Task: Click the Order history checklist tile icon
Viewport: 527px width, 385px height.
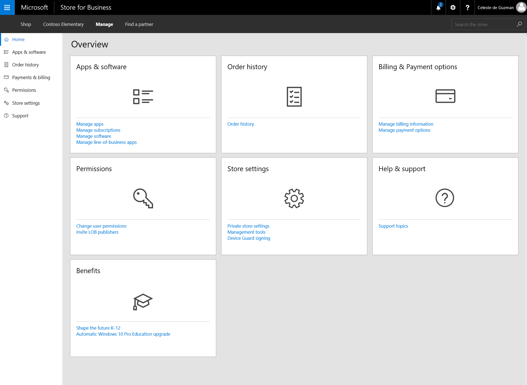Action: pos(294,96)
